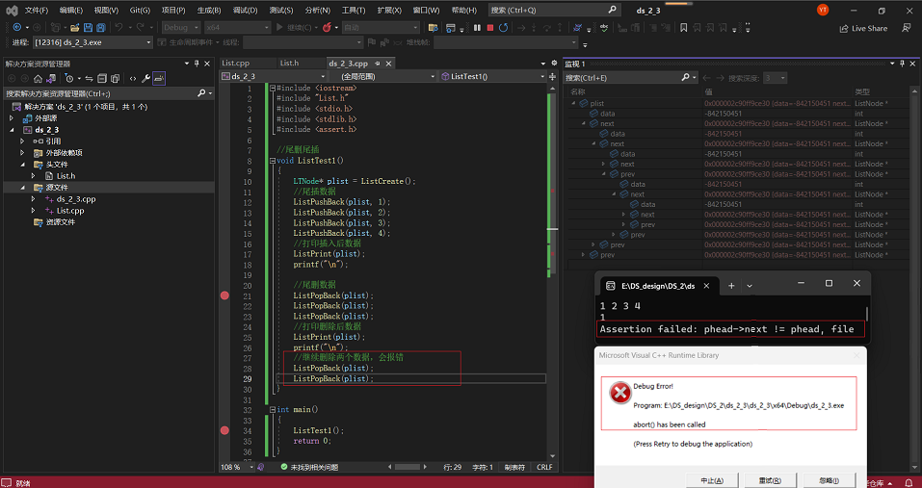This screenshot has width=922, height=488.
Task: Toggle breakpoint on line 21
Action: coord(224,295)
